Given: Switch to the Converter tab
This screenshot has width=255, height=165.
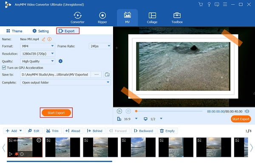Looking at the screenshot, I should click(77, 18).
